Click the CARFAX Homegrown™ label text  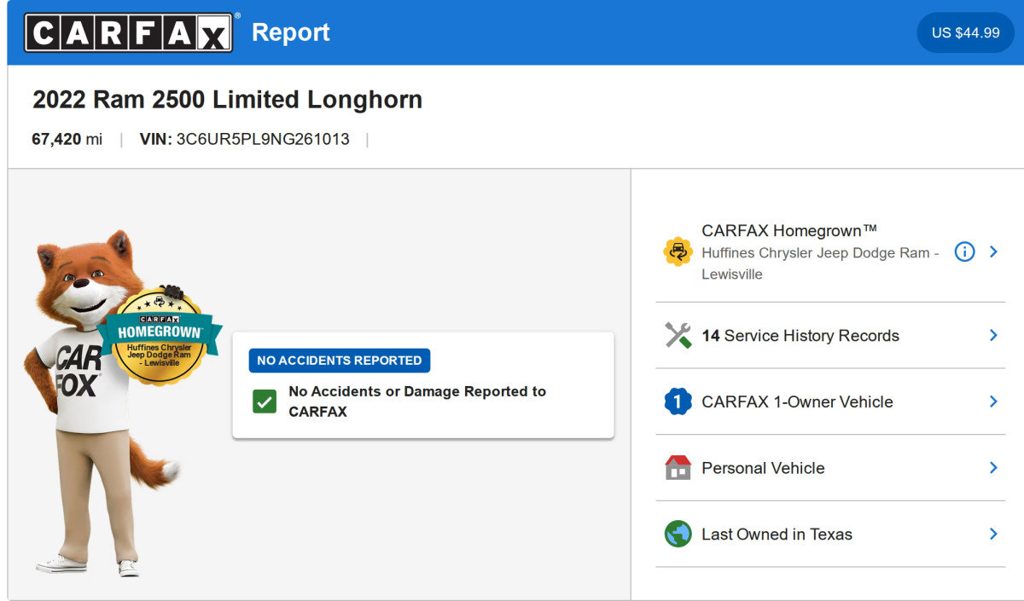pos(789,231)
